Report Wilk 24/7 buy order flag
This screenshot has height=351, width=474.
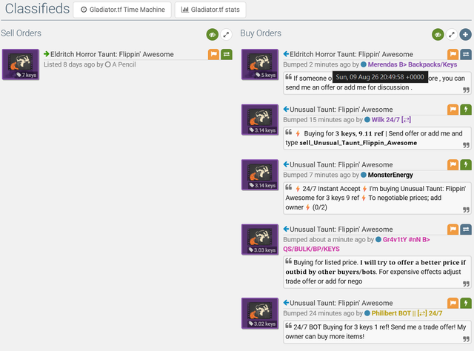453,110
